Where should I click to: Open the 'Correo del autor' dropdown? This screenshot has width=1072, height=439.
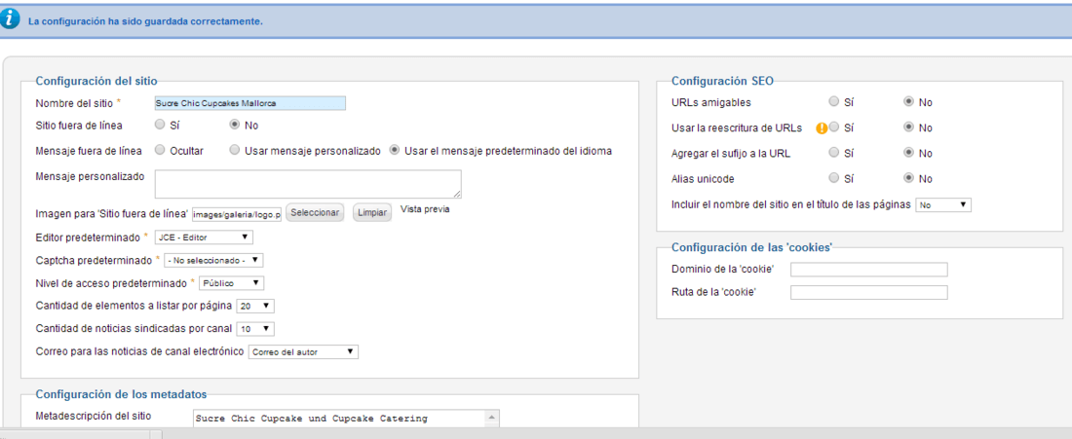click(303, 351)
